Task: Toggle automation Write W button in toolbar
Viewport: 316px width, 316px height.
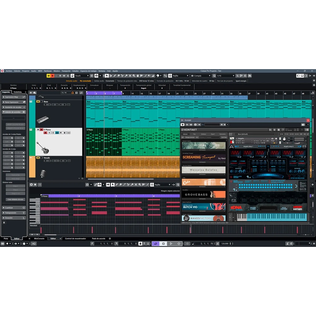Action: (x=64, y=76)
